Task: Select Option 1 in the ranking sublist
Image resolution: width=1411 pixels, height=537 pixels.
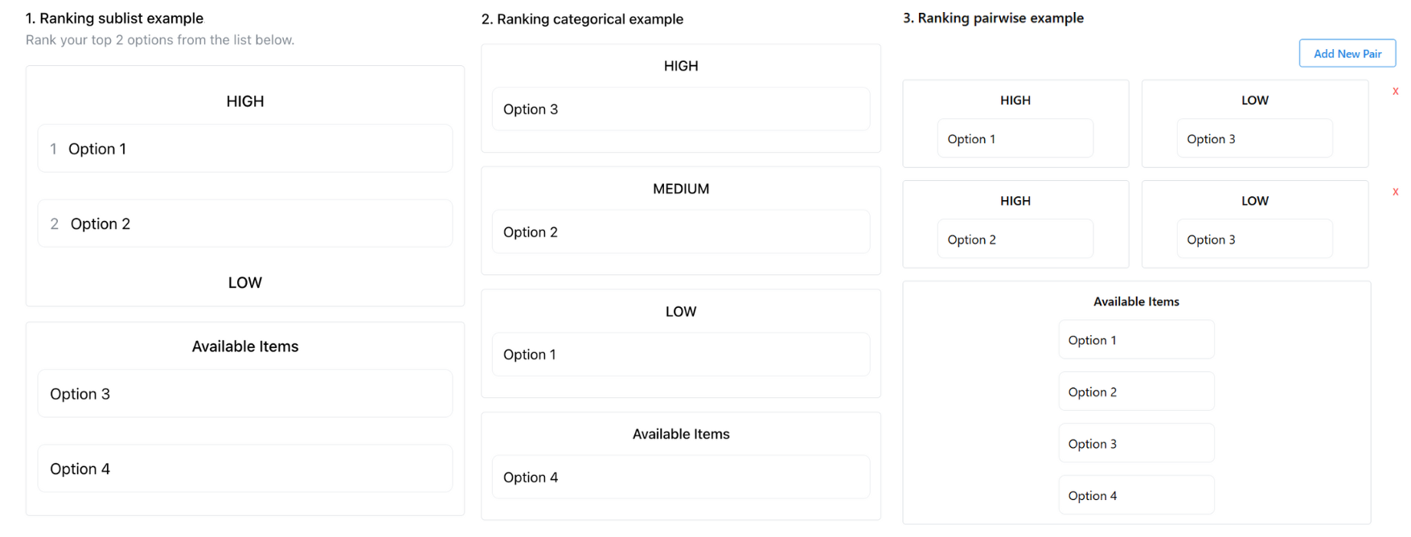Action: 244,148
